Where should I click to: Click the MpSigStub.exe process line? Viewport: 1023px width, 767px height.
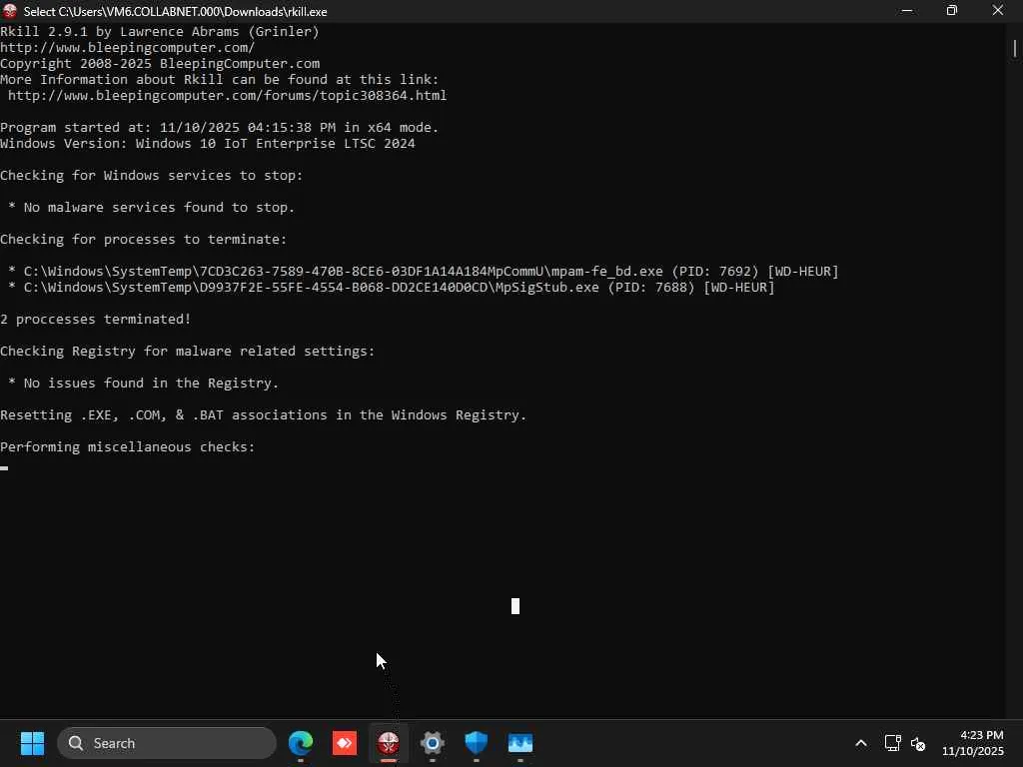coord(392,287)
